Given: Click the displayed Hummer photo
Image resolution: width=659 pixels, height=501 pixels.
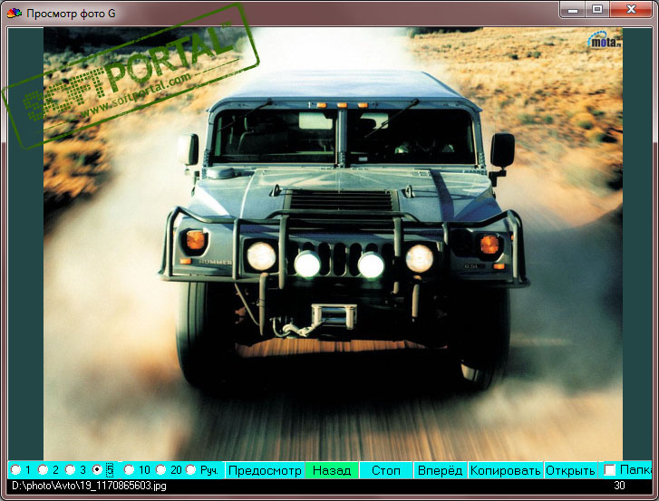Looking at the screenshot, I should click(333, 244).
